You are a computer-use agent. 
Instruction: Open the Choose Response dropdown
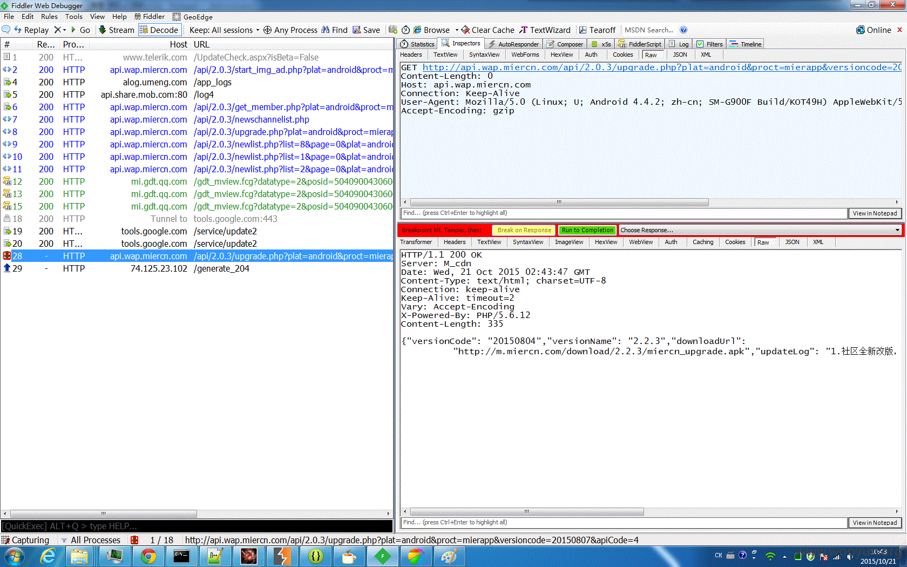760,230
